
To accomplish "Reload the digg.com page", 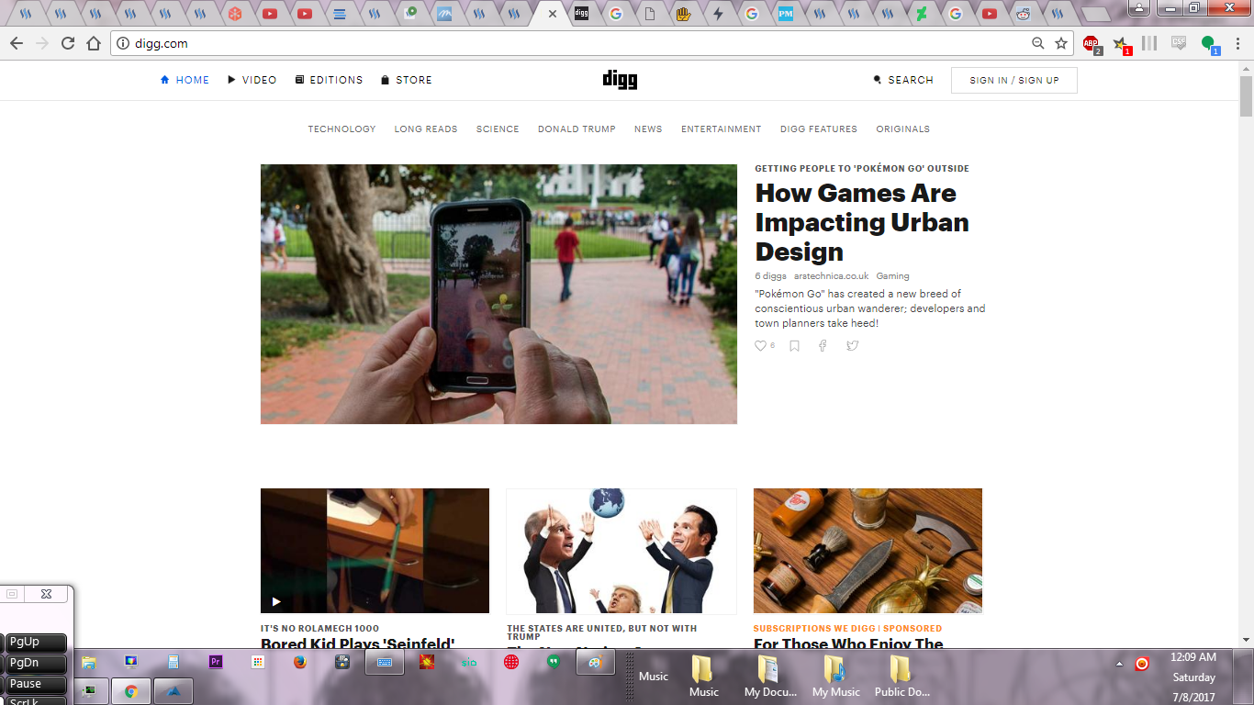I will 67,43.
